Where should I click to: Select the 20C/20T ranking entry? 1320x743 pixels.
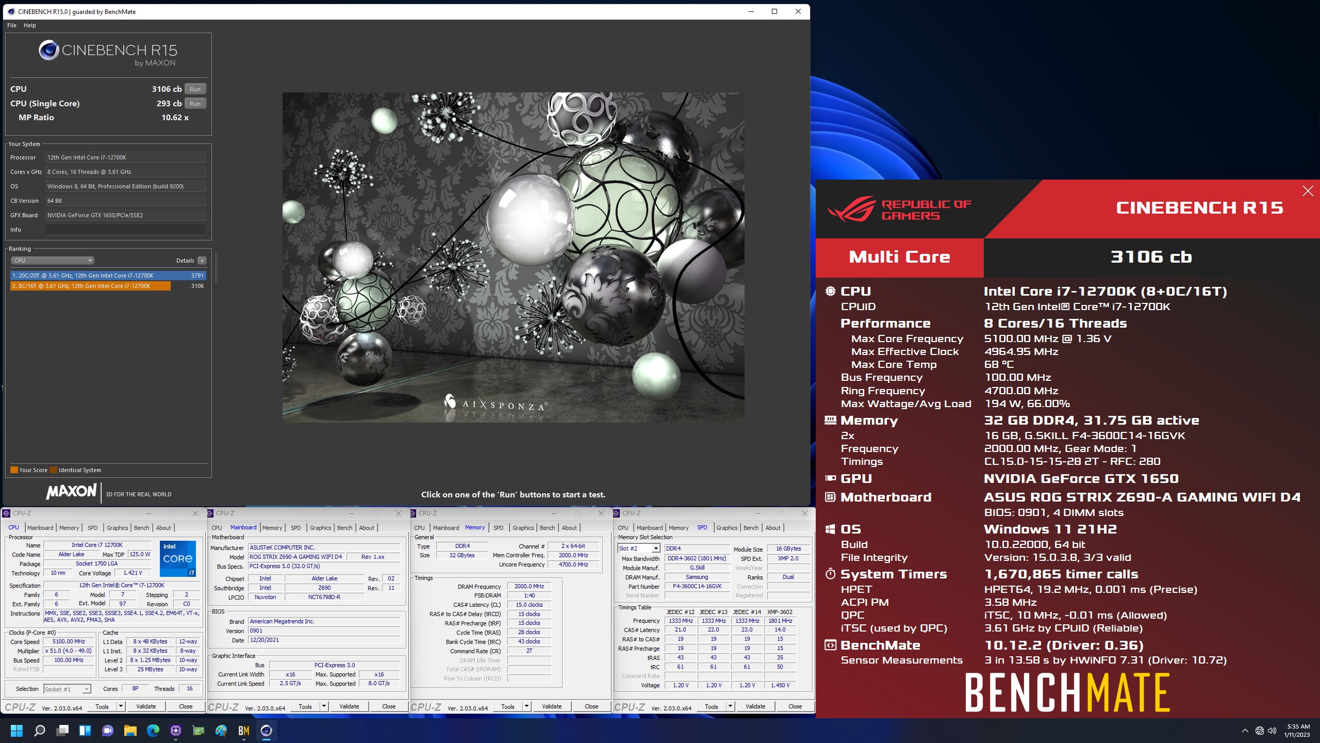(x=108, y=276)
